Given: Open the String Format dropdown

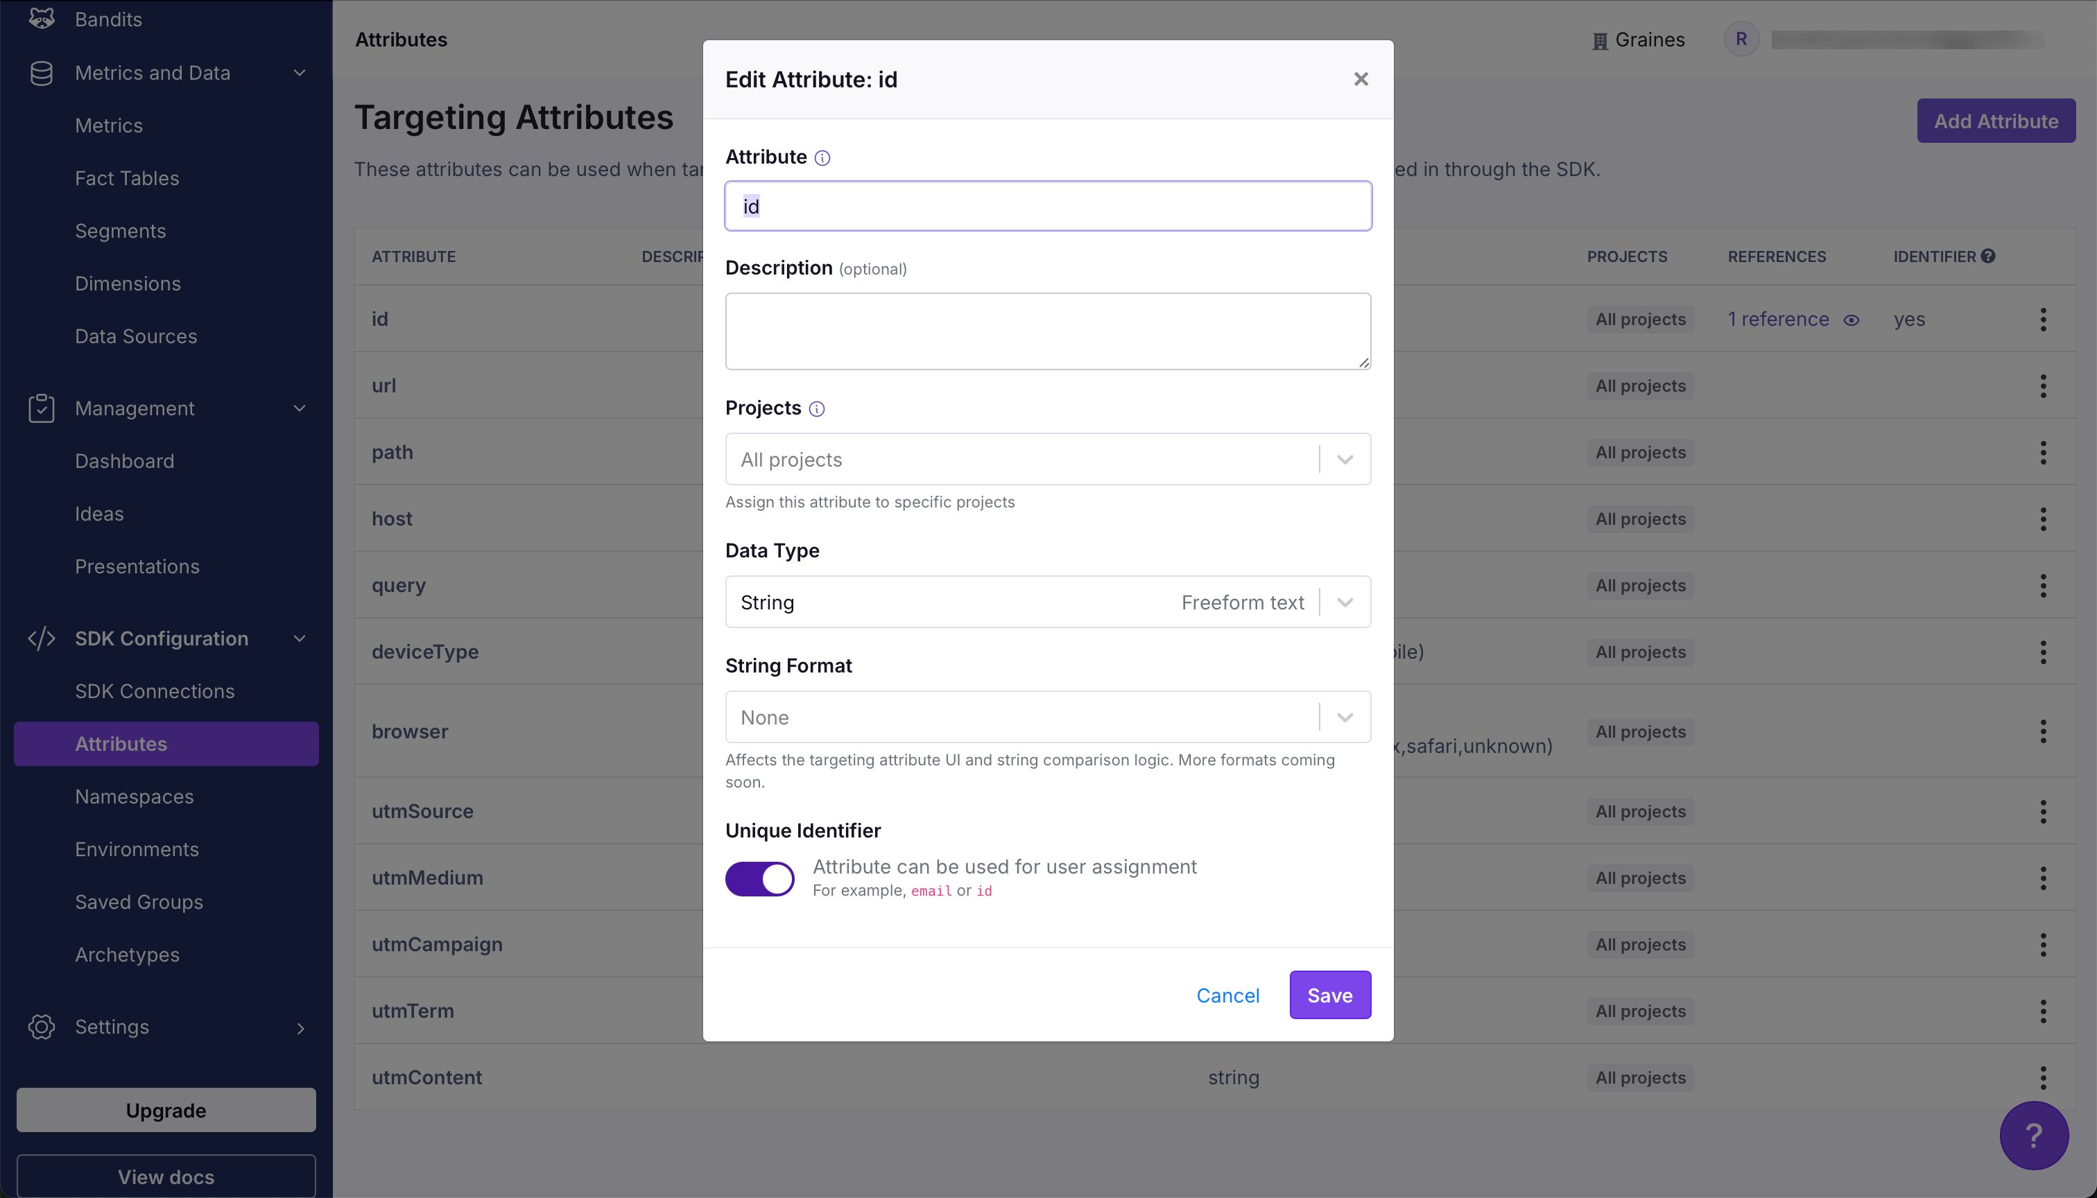Looking at the screenshot, I should click(1048, 718).
